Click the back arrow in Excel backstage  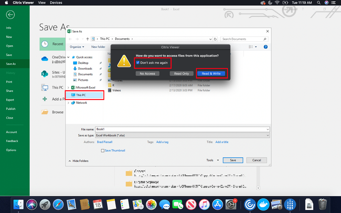pyautogui.click(x=10, y=15)
